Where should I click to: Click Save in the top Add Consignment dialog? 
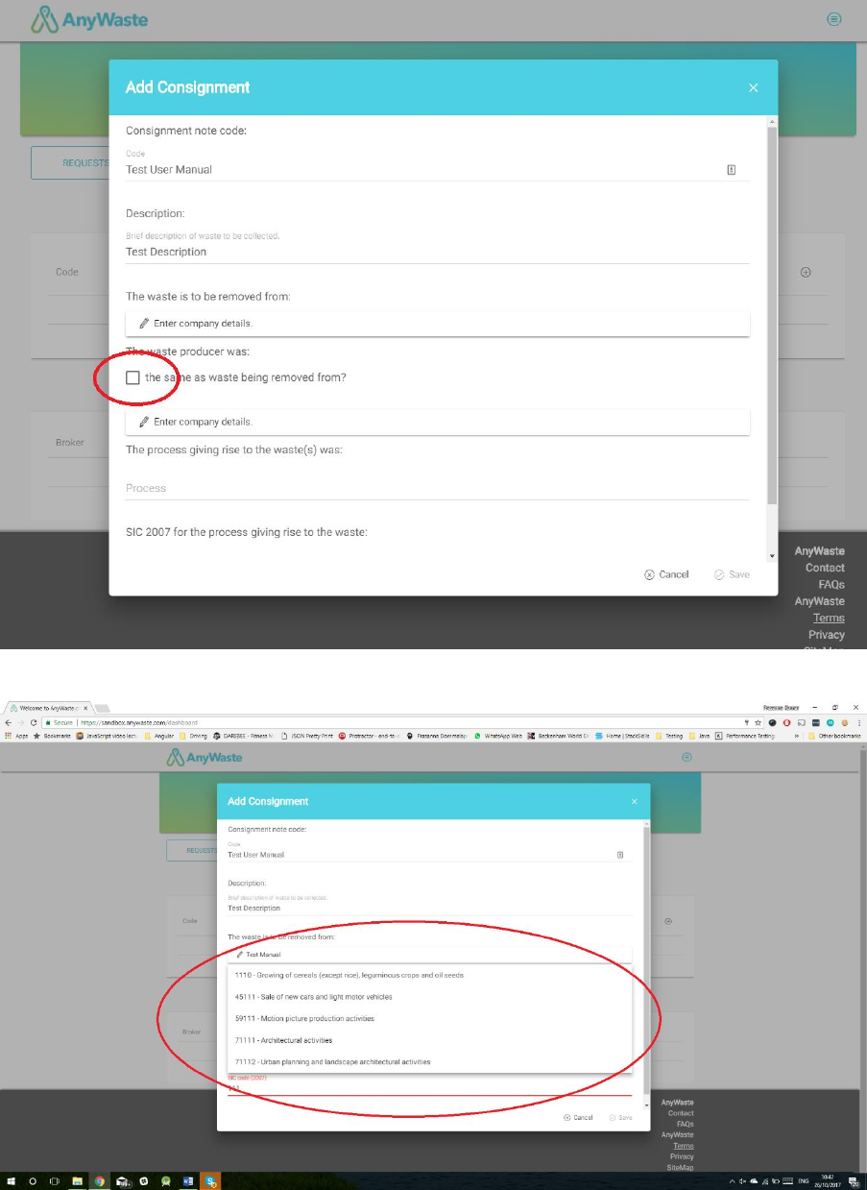click(732, 574)
